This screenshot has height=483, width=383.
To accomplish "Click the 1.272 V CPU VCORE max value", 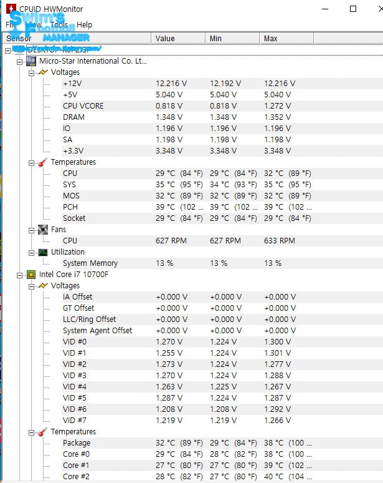I will 277,106.
